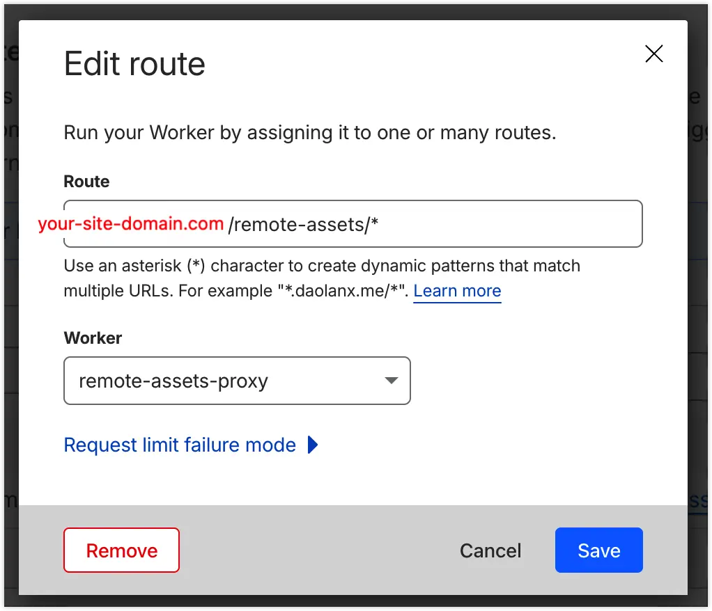Open the Learn more link
This screenshot has width=712, height=611.
point(457,291)
